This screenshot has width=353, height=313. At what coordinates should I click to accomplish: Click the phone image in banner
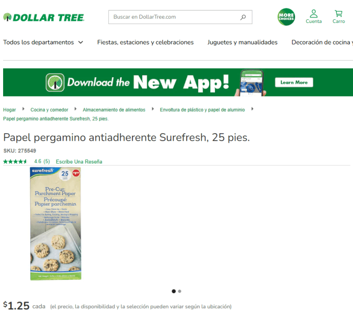tap(250, 83)
